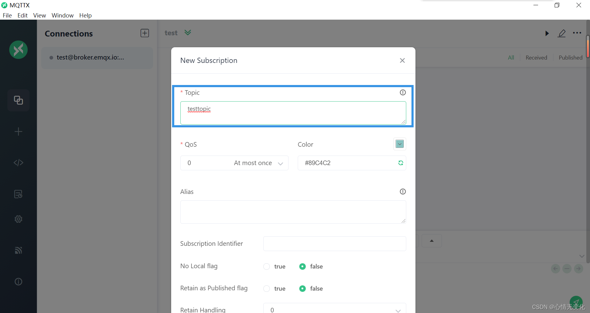Open the View menu
This screenshot has width=590, height=313.
click(x=39, y=15)
